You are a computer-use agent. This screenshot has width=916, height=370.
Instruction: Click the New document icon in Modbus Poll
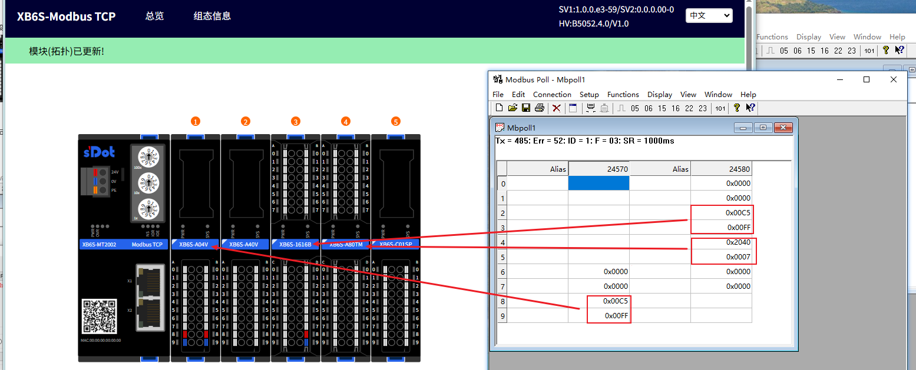click(x=499, y=108)
